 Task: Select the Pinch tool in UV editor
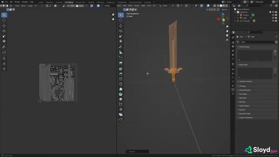4,69
